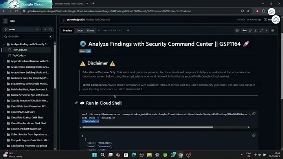Open Google Chrome taskbar icon
Viewport: 283px width, 159px height.
181,155
